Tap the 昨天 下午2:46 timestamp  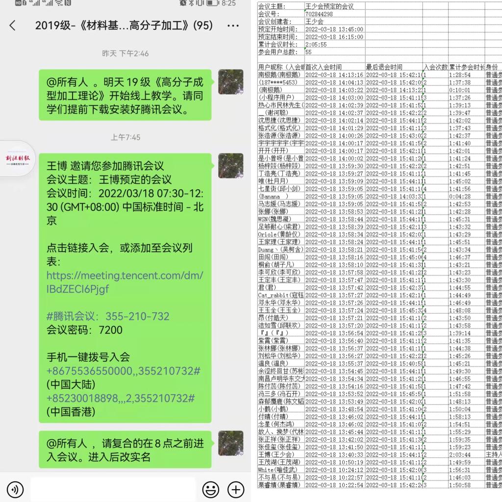coord(125,53)
